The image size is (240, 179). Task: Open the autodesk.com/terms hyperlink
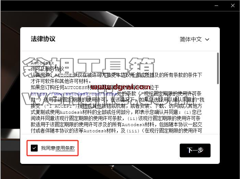pyautogui.click(x=74, y=93)
